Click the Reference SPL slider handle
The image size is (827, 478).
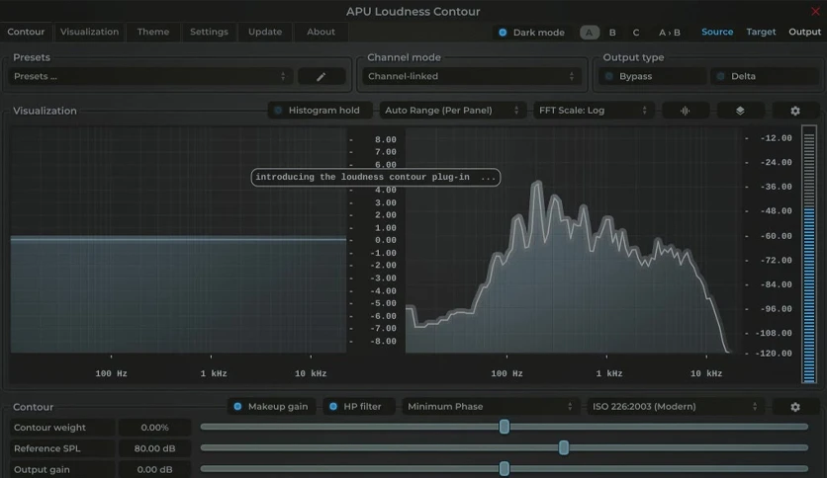564,447
